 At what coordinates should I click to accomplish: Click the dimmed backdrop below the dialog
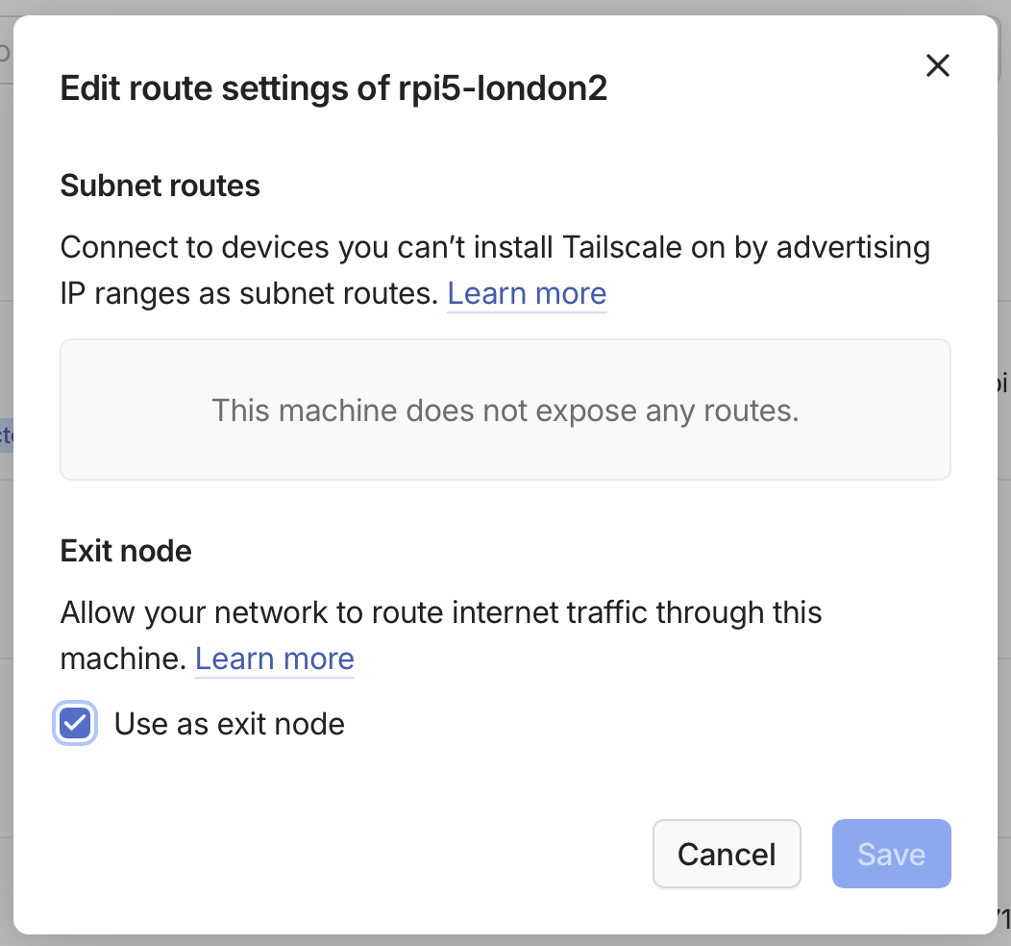481,940
